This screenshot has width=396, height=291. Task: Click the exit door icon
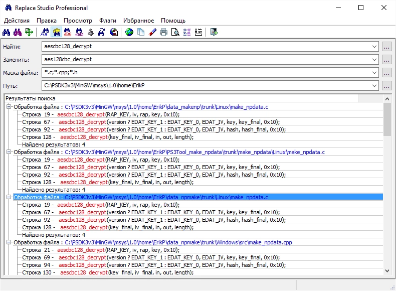pos(214,32)
